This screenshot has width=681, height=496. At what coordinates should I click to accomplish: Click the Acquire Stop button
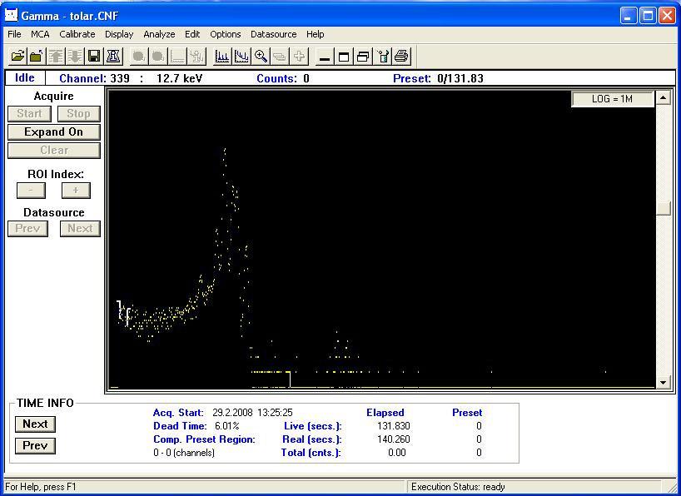(x=78, y=114)
